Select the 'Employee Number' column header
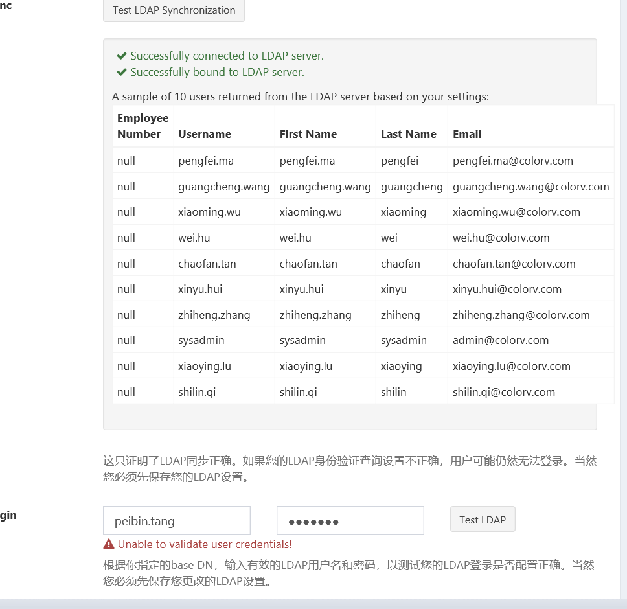 [x=142, y=126]
